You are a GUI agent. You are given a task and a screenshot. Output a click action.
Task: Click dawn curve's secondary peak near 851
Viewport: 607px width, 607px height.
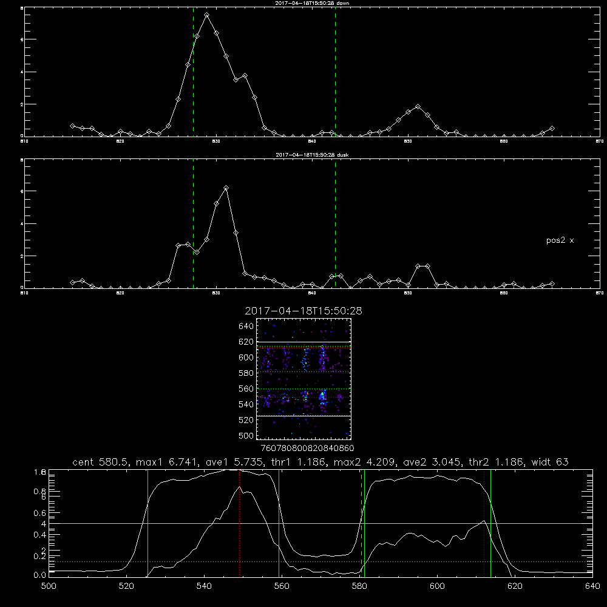click(418, 106)
